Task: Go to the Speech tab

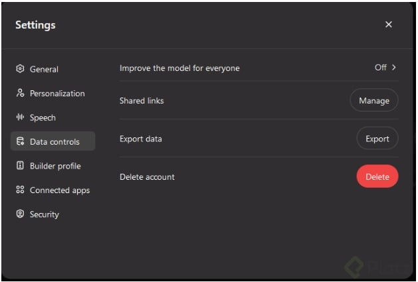Action: [x=52, y=117]
